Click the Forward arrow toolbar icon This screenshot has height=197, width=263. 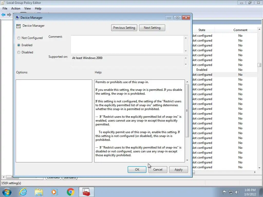point(9,15)
